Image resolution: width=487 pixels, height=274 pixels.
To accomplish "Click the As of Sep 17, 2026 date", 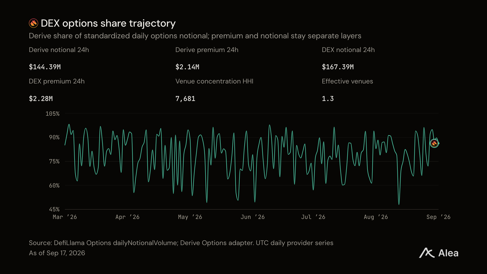I will (57, 253).
